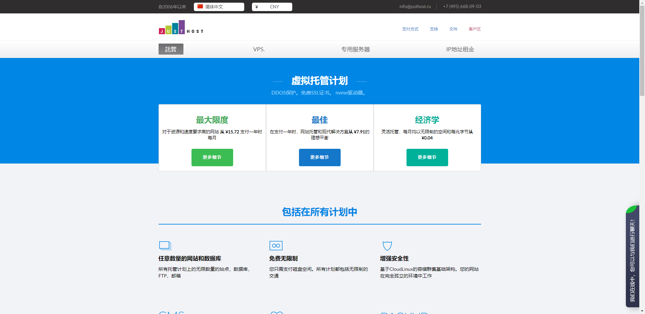Click the infinity unlimited traffic icon
This screenshot has height=314, width=645.
(276, 246)
